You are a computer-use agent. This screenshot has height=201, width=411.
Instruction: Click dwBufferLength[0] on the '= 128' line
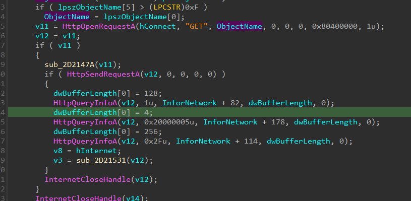[92, 93]
